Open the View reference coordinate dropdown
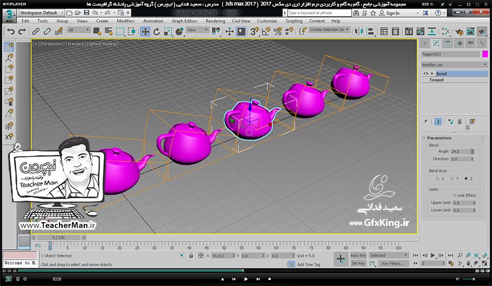The height and width of the screenshot is (286, 492). pos(197,29)
